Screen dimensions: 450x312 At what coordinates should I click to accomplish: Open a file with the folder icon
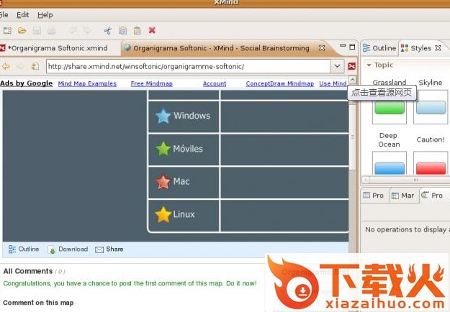[22, 30]
